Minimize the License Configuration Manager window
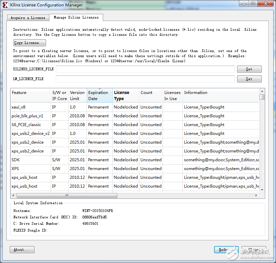 tap(244, 4)
